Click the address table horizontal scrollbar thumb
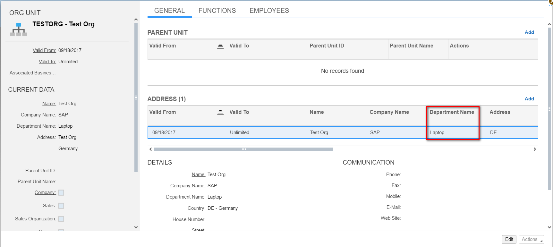The height and width of the screenshot is (247, 553). (x=243, y=149)
